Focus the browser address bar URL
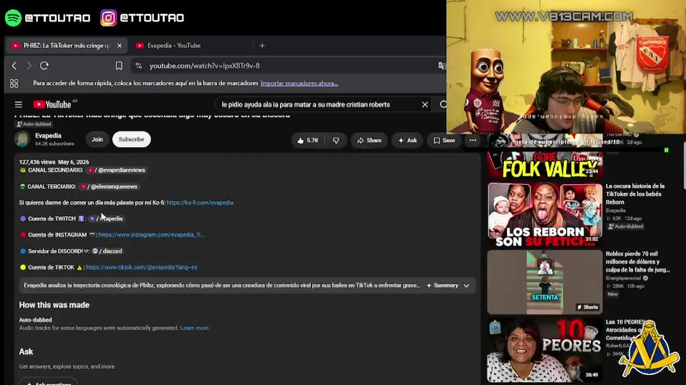Screen dimensions: 686x385 point(204,66)
